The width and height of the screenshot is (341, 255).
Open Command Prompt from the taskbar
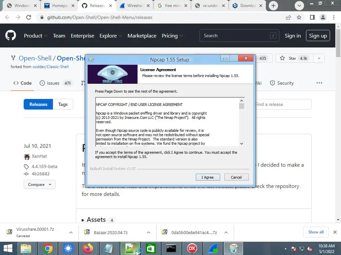[x=171, y=248]
